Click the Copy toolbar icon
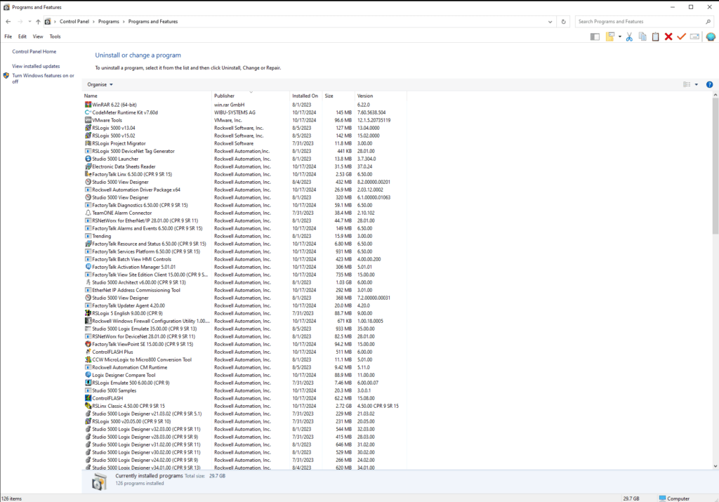The image size is (719, 502). 642,37
